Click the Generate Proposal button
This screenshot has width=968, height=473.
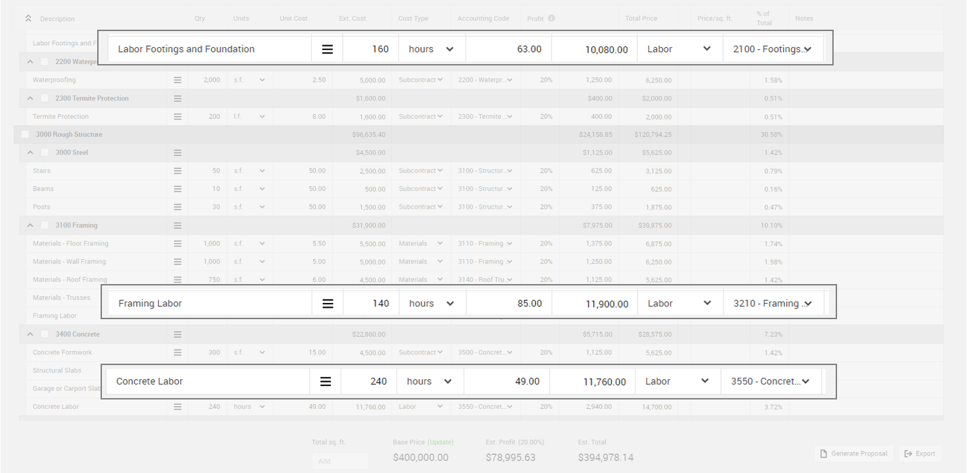[854, 453]
